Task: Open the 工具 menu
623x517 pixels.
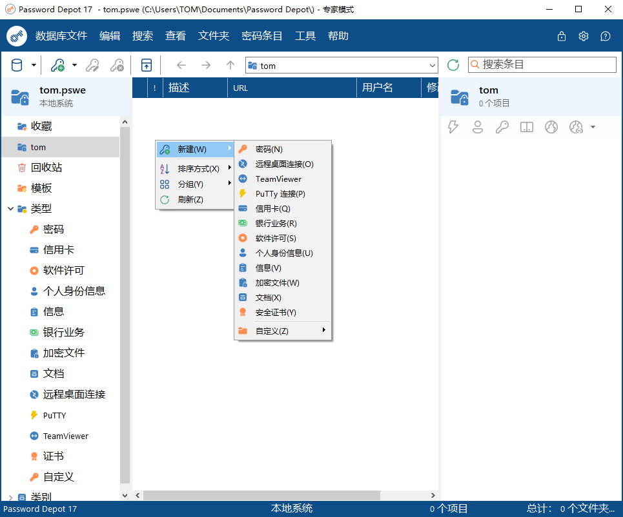Action: tap(305, 36)
